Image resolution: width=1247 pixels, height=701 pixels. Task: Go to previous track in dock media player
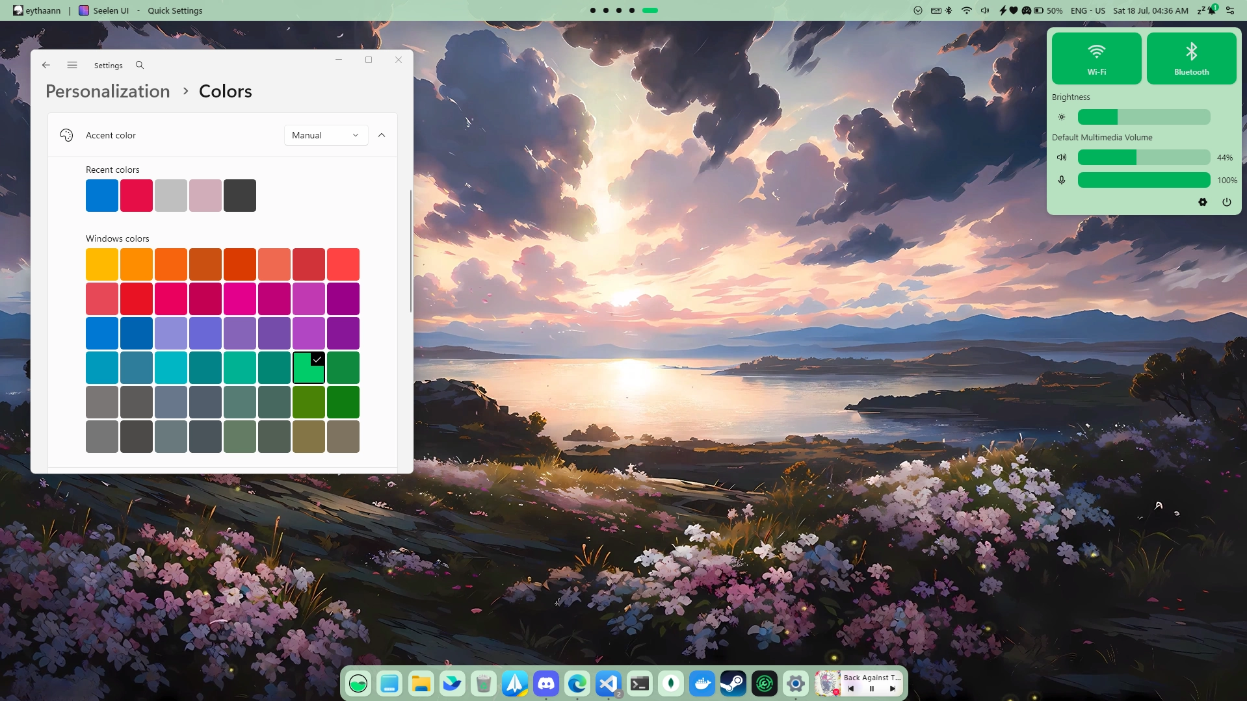851,689
